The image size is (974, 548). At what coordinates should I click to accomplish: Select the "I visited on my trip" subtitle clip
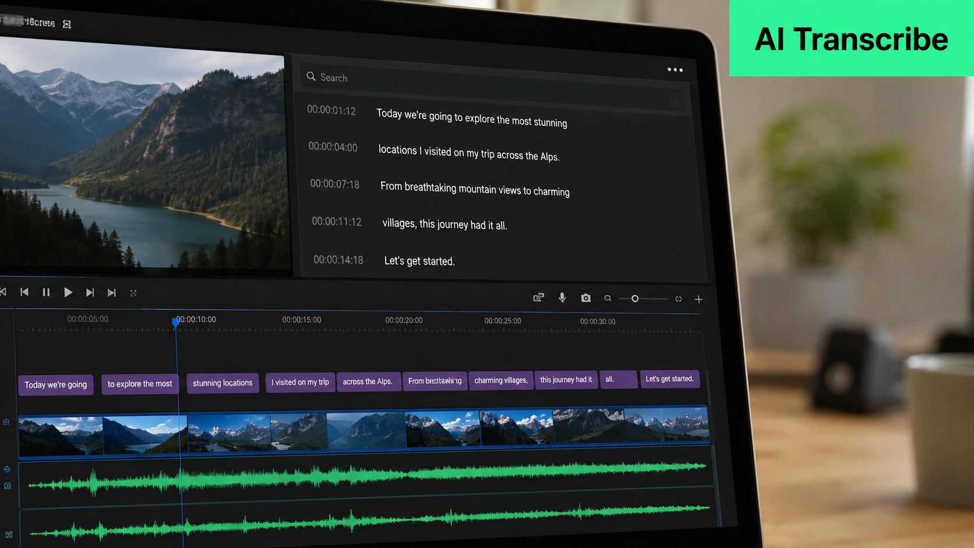(300, 382)
